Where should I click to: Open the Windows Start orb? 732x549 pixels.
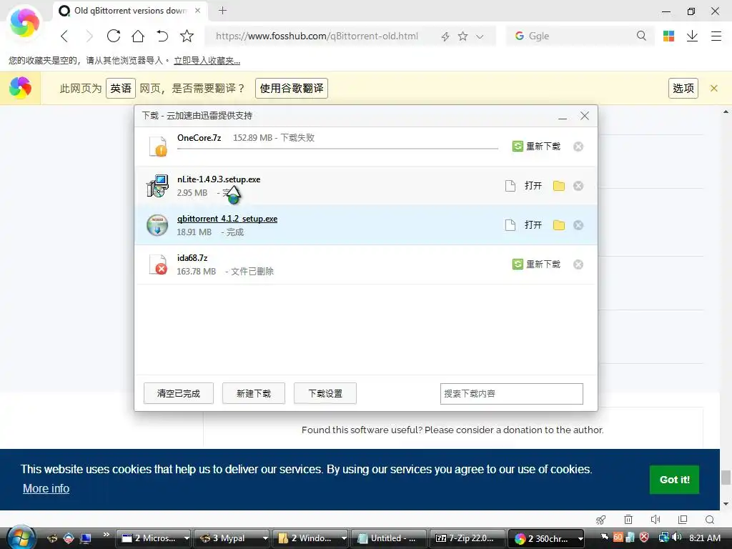coord(21,538)
